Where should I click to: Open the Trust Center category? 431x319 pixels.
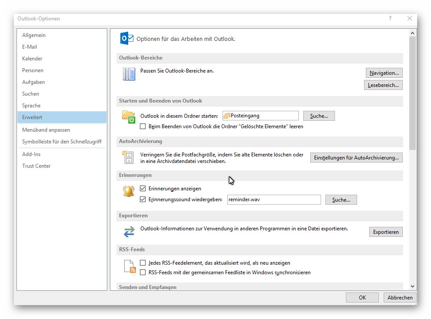(x=62, y=166)
